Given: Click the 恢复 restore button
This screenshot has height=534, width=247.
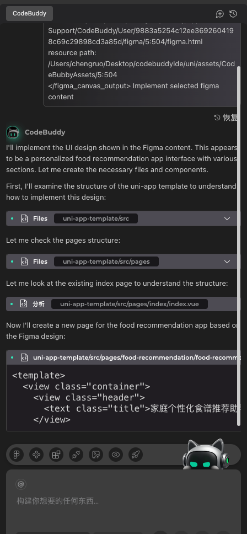Looking at the screenshot, I should (226, 118).
